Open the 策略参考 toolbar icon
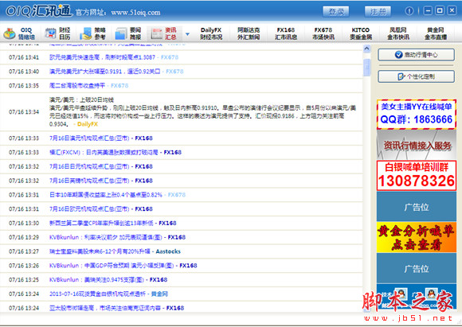Image resolution: width=462 pixels, height=327 pixels. point(93,33)
